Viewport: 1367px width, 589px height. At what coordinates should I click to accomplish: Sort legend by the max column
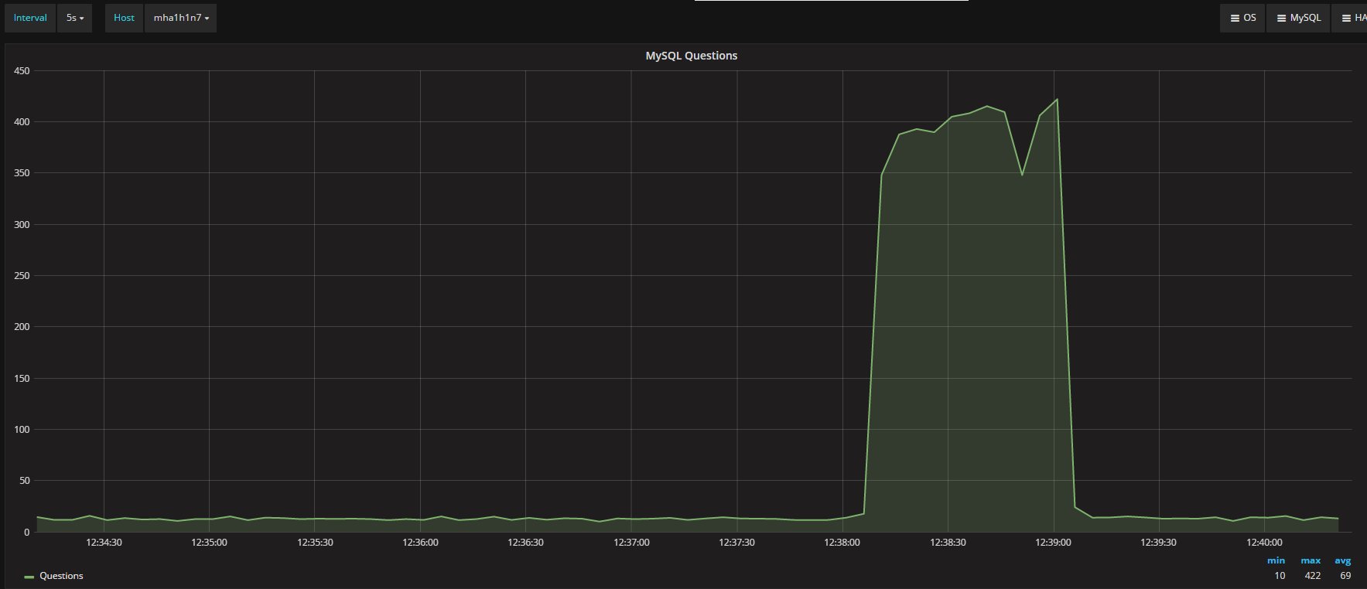click(x=1311, y=560)
